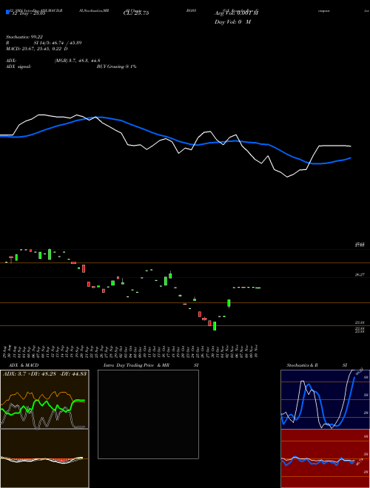
Task: Open the blue-background Stochastics chart
Action: pos(325,399)
